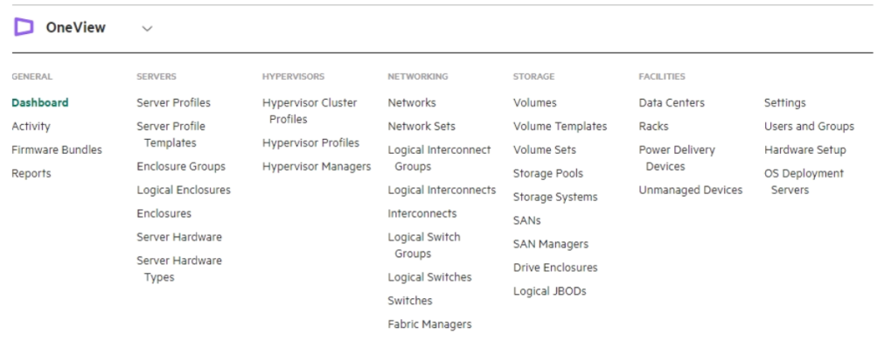The width and height of the screenshot is (884, 348).
Task: Select Data Centers under Facilities
Action: (x=672, y=102)
